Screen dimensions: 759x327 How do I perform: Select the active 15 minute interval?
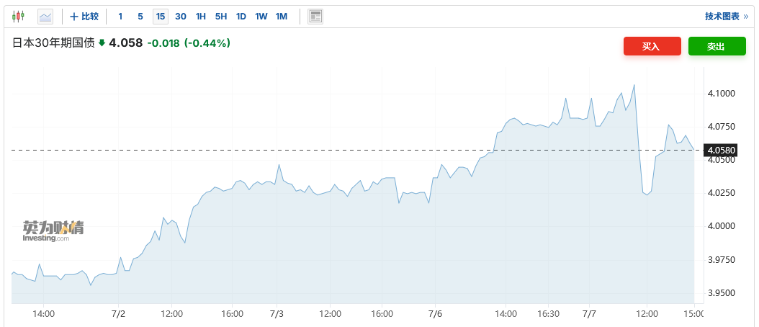(x=161, y=17)
